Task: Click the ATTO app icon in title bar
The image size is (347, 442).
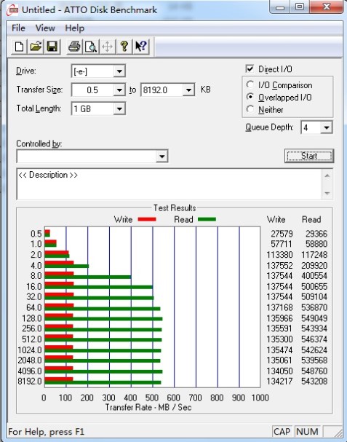Action: pyautogui.click(x=12, y=10)
